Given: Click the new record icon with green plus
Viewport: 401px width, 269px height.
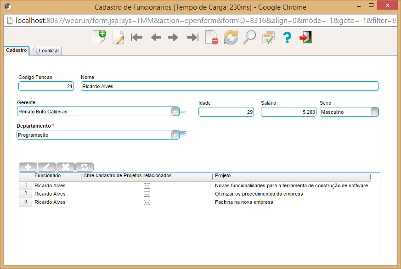Looking at the screenshot, I should (99, 37).
